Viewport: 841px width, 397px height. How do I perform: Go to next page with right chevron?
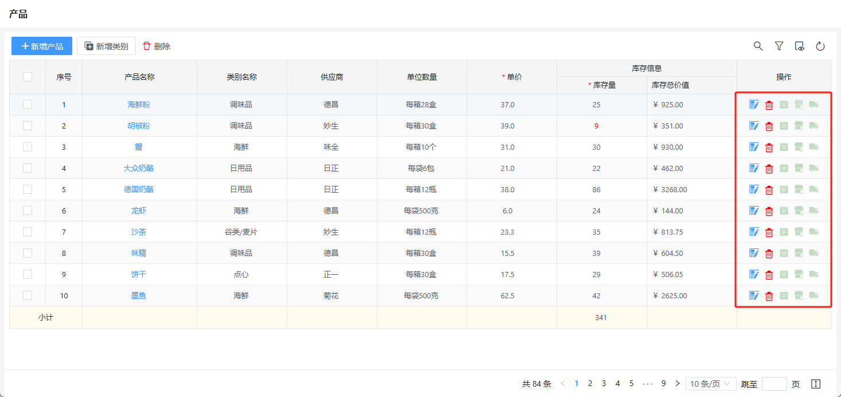(x=678, y=384)
